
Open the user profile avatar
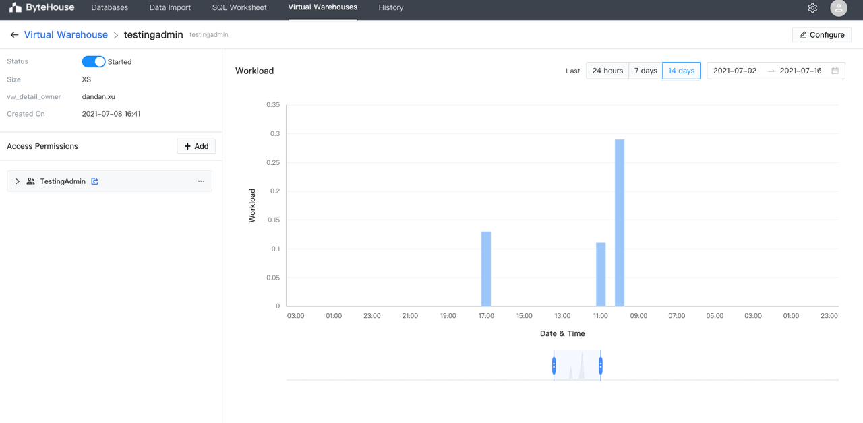coord(838,8)
